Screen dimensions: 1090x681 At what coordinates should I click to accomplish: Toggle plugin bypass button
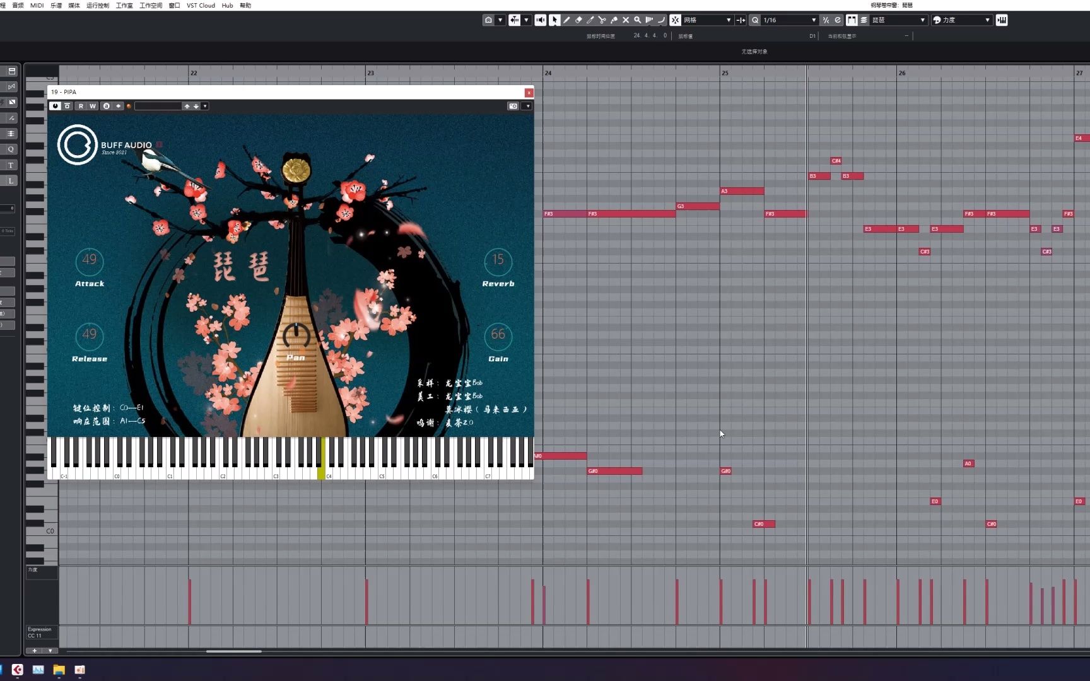coord(67,106)
